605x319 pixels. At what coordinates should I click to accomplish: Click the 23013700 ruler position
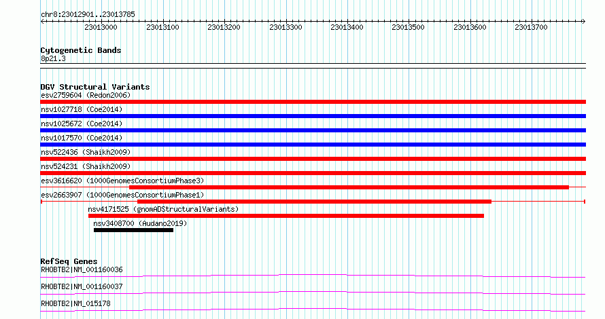[532, 27]
